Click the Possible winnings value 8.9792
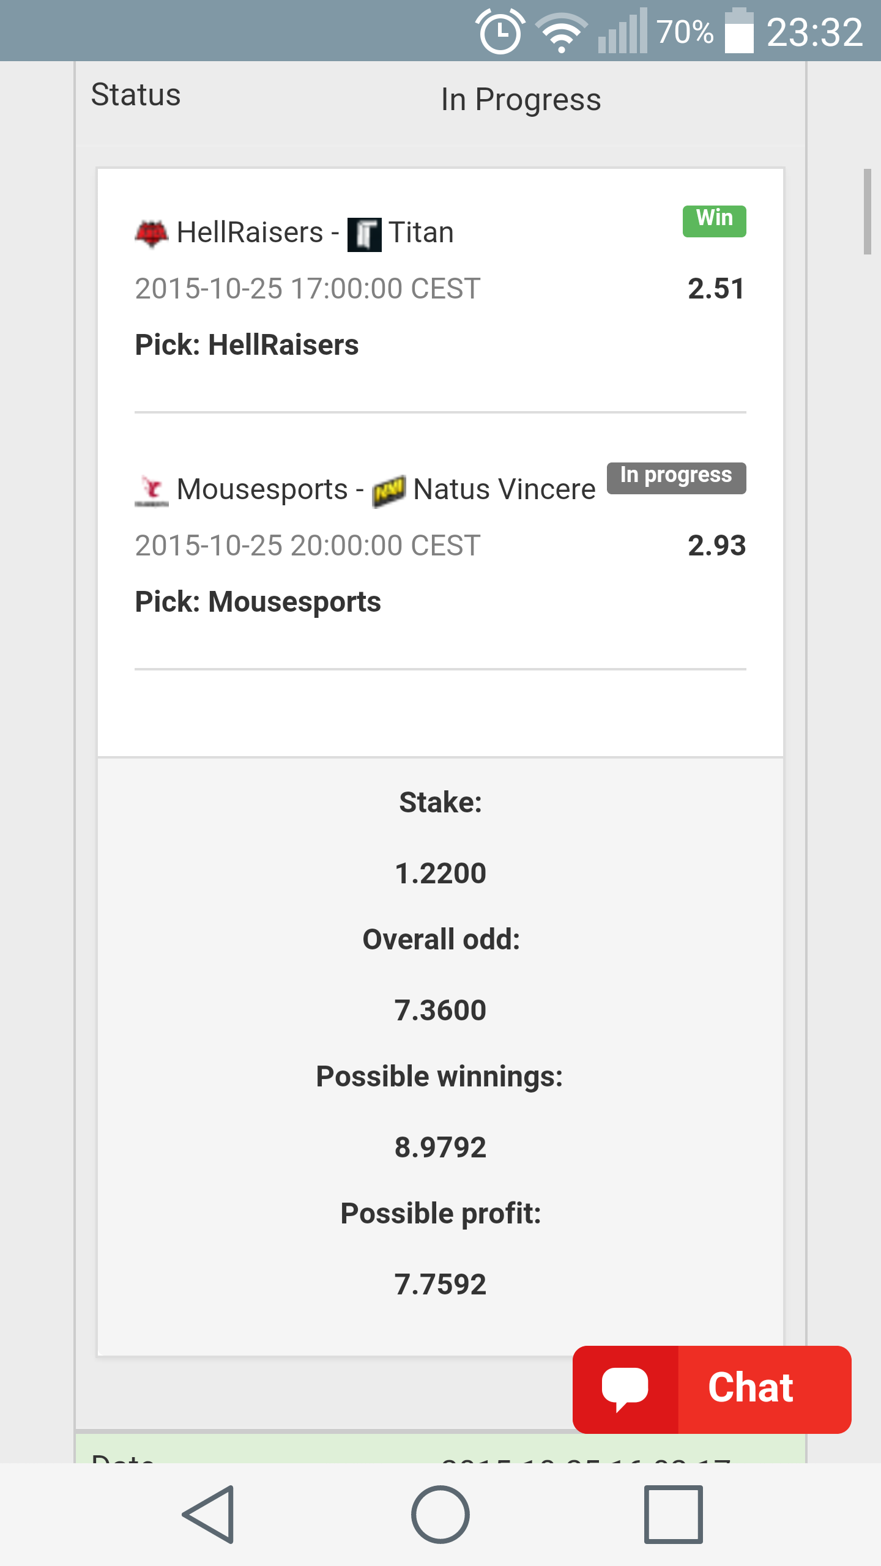Viewport: 881px width, 1566px height. coord(441,1148)
